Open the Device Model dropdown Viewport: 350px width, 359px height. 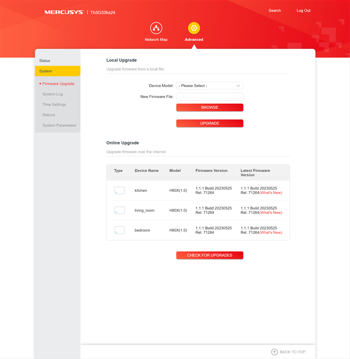pos(209,86)
